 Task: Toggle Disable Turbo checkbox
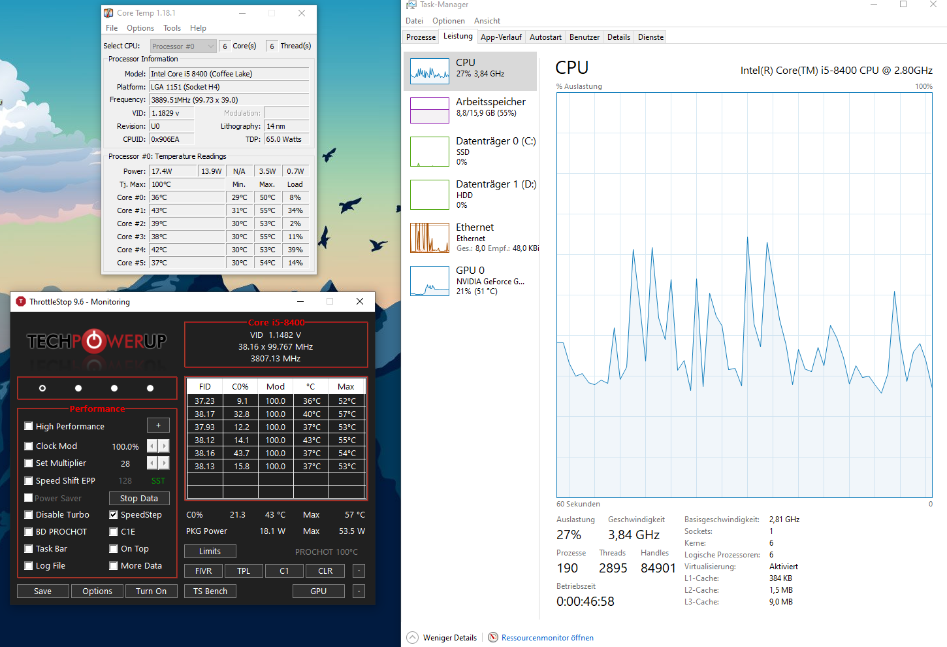click(29, 514)
